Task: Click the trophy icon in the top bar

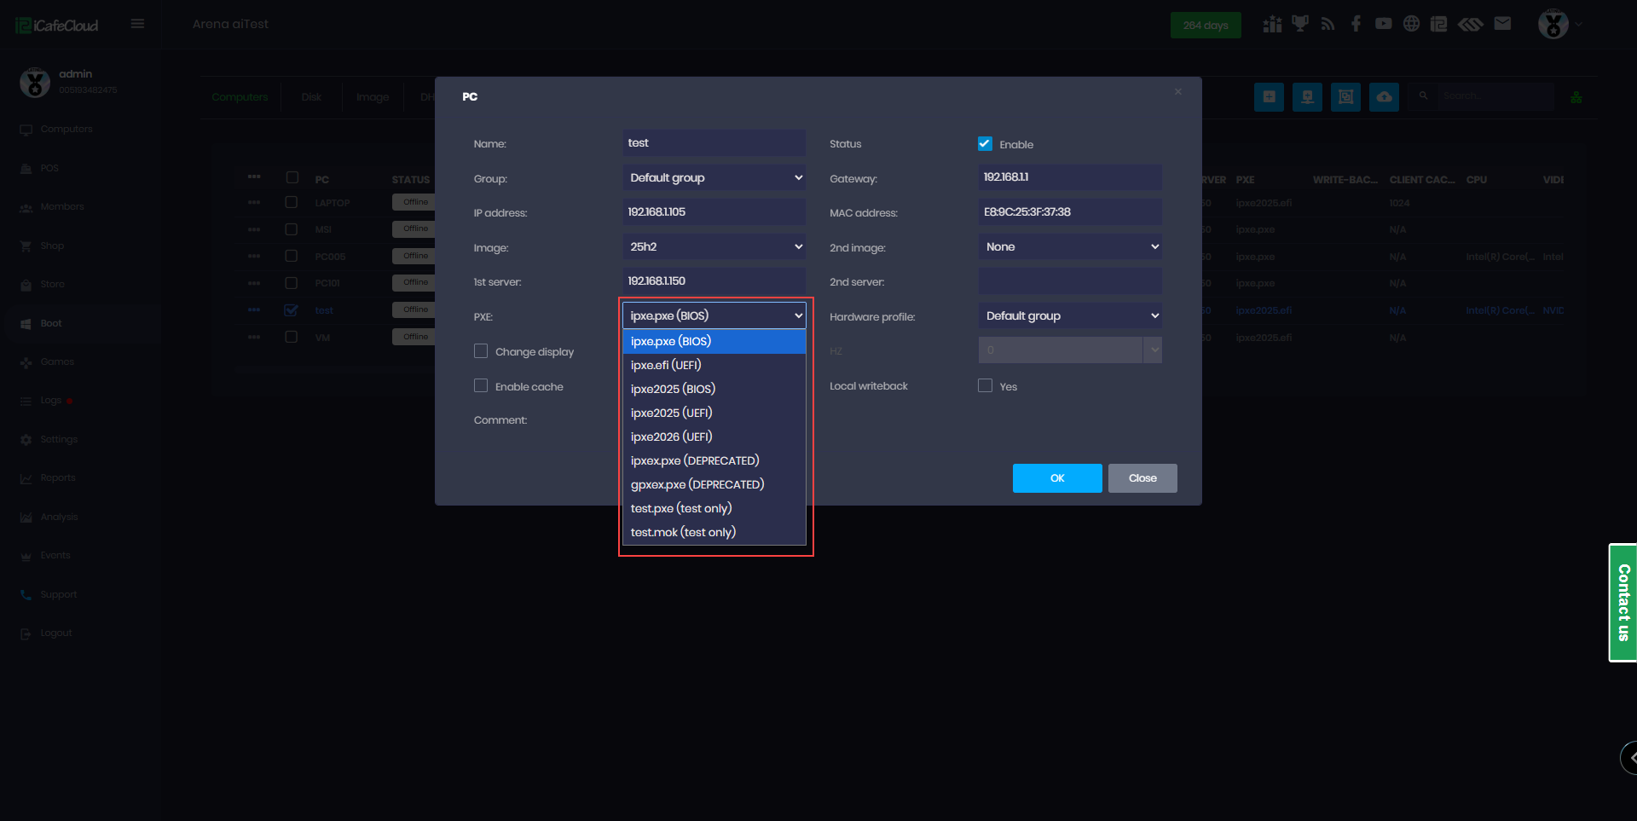Action: click(x=1299, y=24)
